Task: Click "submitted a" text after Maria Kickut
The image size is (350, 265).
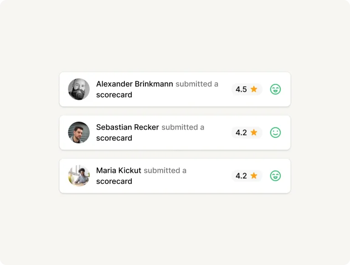Action: tap(165, 171)
